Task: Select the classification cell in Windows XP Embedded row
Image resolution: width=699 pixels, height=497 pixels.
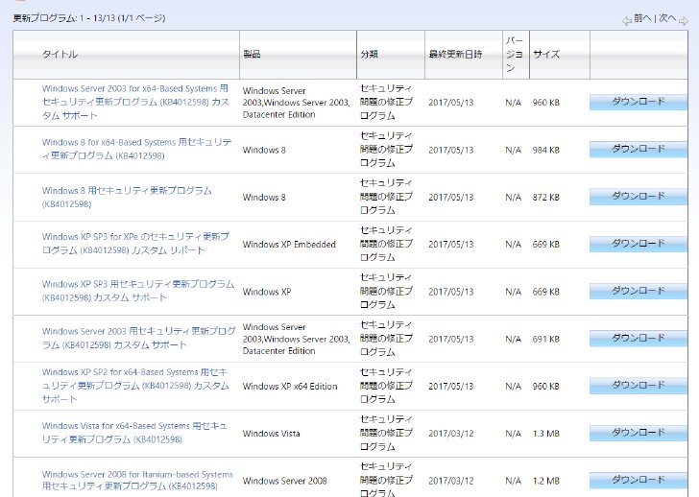Action: coord(386,244)
